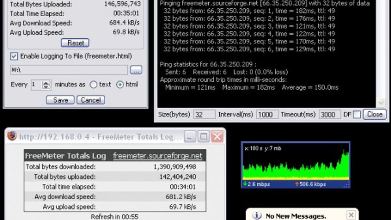Viewport: 391px width, 220px height.
Task: Click ping reply line seq: 6, 129ms
Action: (249, 49)
